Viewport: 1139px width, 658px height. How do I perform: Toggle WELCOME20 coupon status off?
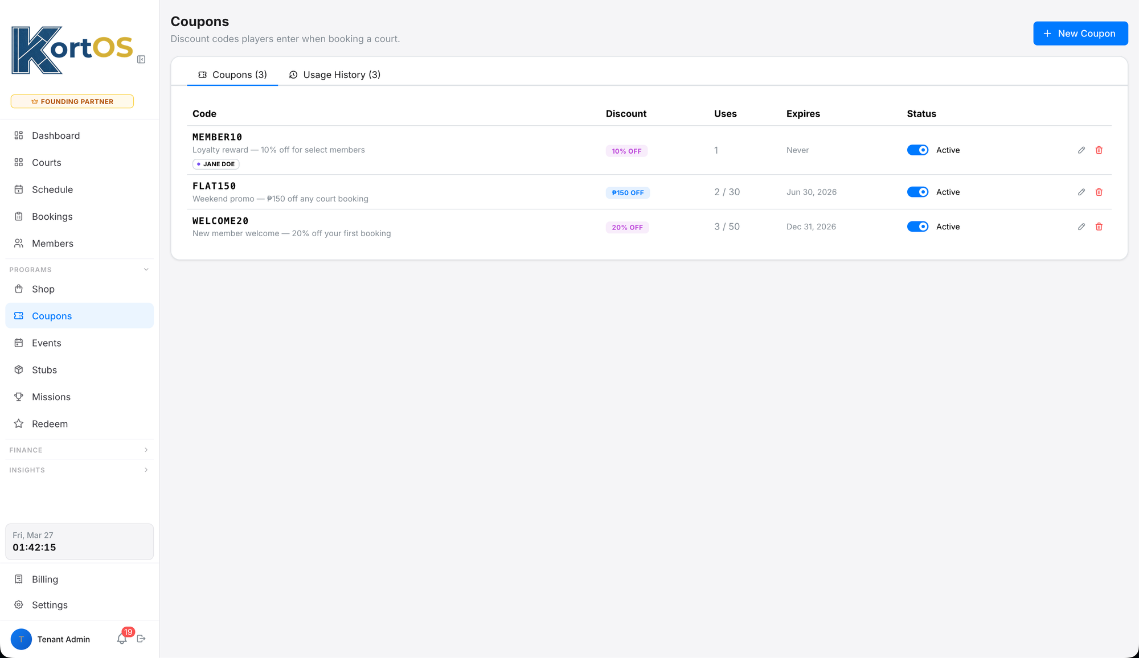917,227
